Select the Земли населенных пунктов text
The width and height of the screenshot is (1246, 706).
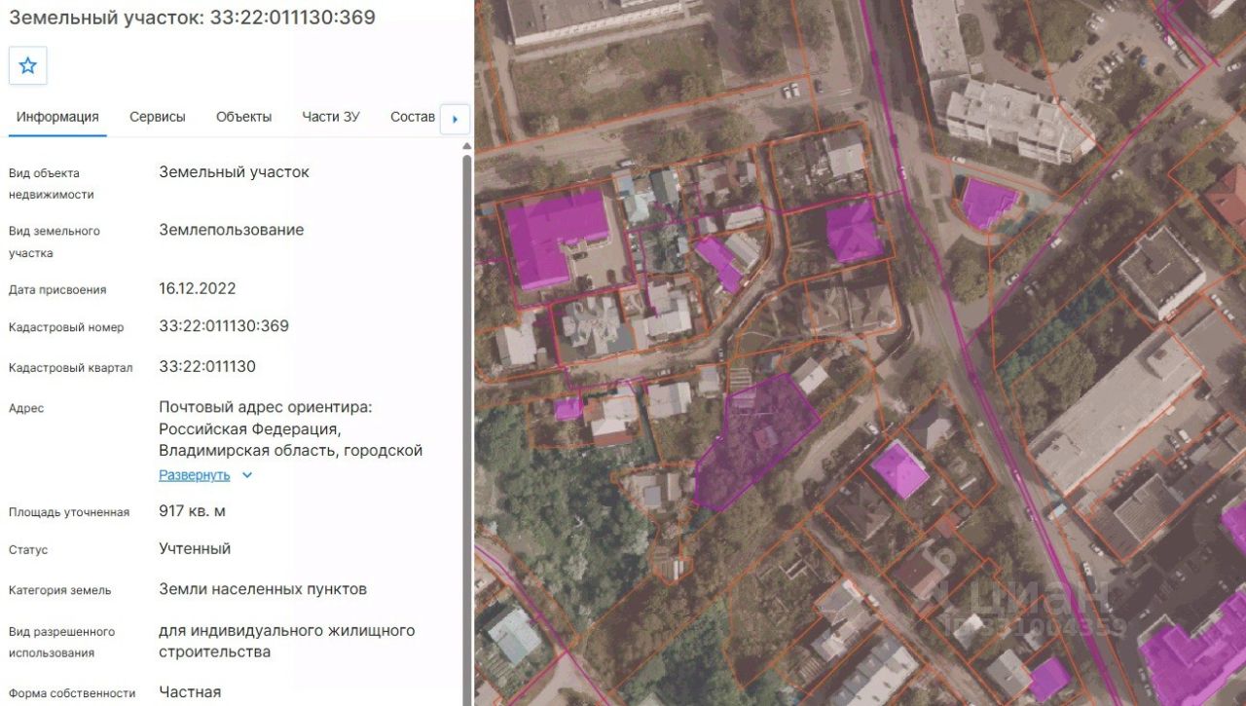click(x=263, y=589)
